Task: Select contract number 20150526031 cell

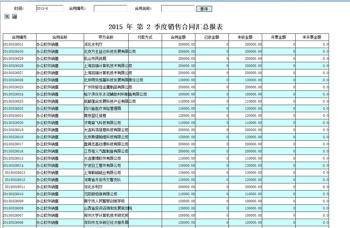Action: click(x=19, y=44)
